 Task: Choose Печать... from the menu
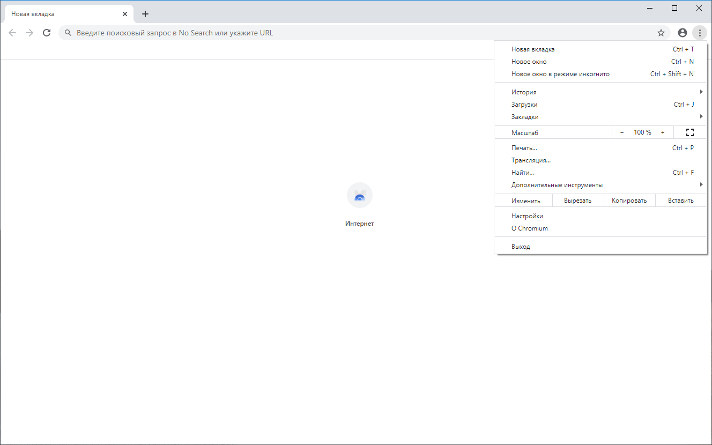(600, 148)
